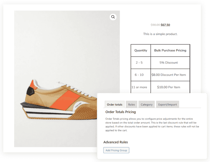Click the crossed-out $90.00 original price

coord(155,25)
